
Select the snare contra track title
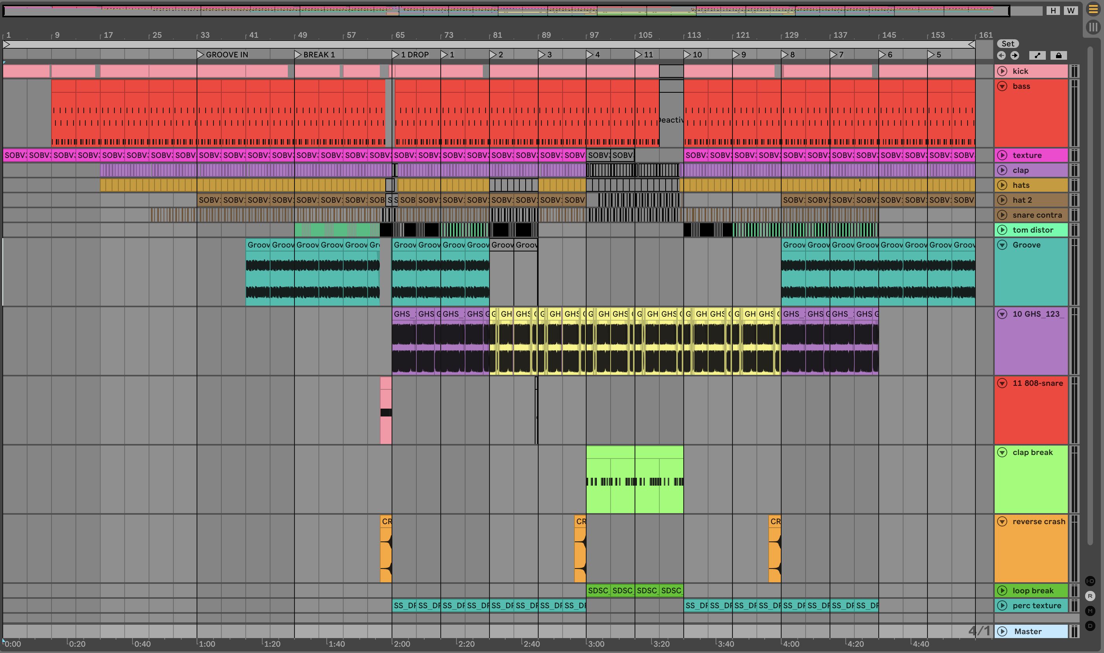1037,215
